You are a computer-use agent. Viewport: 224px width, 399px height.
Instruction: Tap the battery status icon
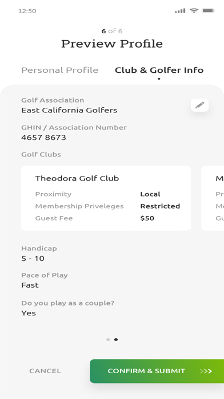pyautogui.click(x=208, y=11)
